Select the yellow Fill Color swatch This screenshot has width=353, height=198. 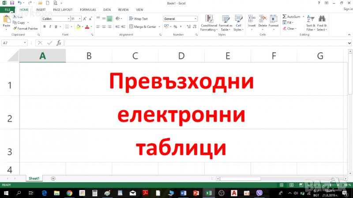78,26
